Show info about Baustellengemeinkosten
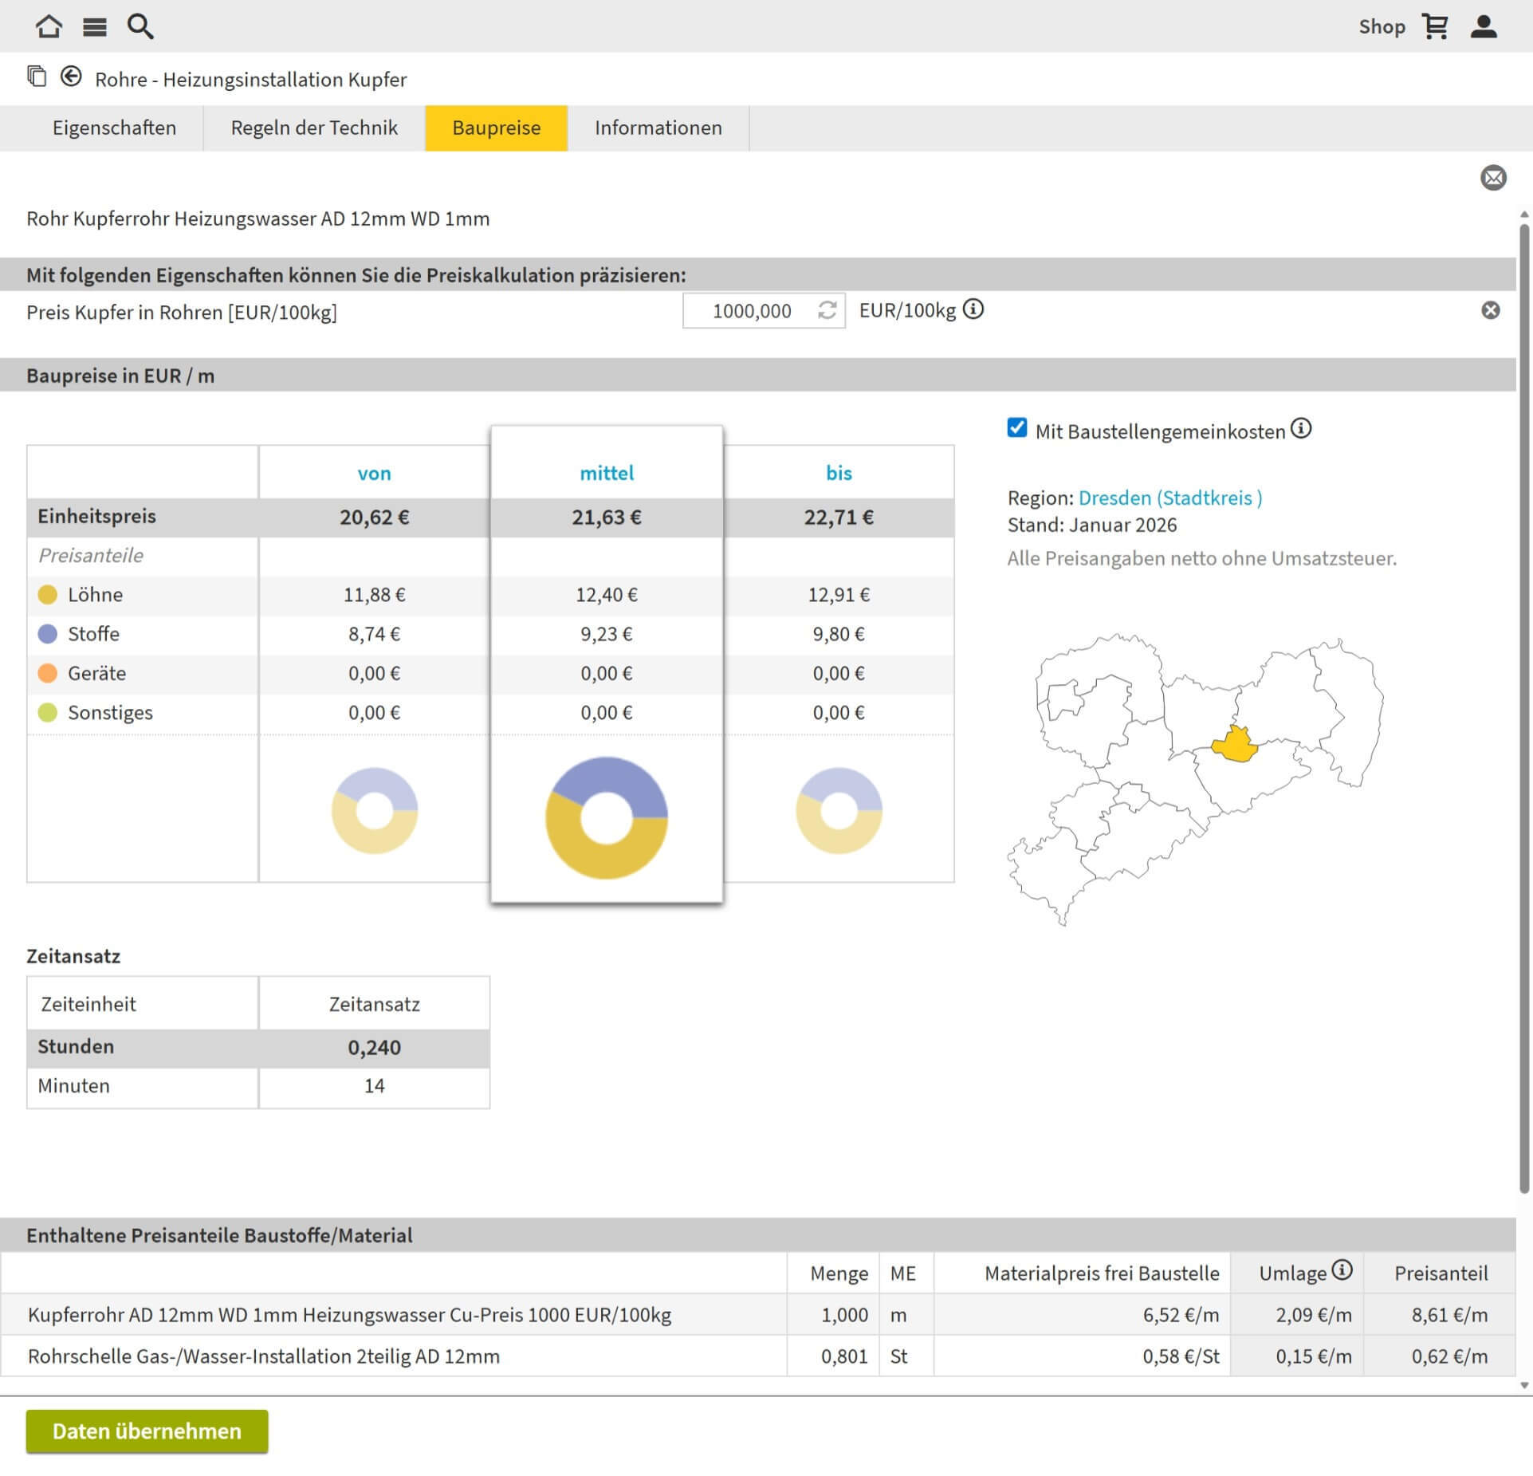 click(1300, 429)
